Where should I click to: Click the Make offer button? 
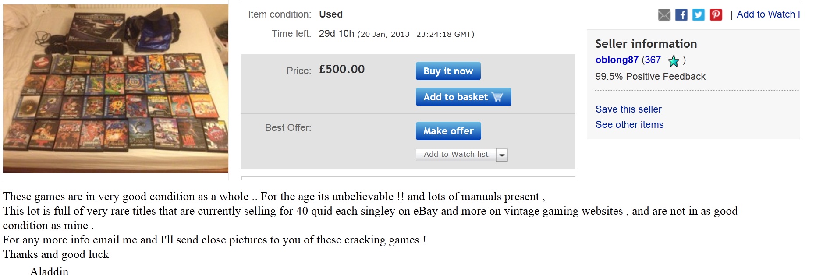[x=448, y=131]
